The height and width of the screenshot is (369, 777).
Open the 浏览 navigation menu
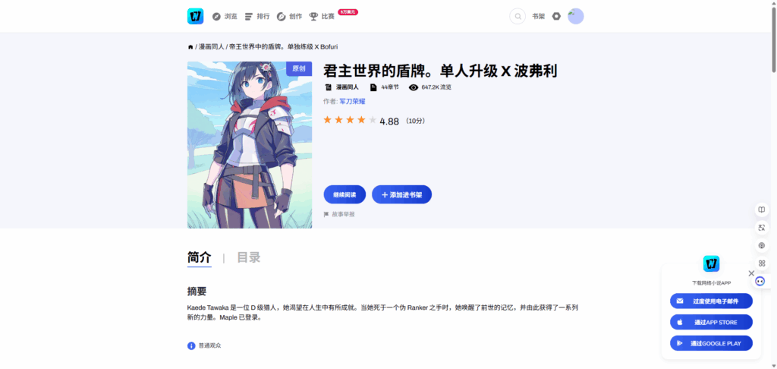[225, 17]
